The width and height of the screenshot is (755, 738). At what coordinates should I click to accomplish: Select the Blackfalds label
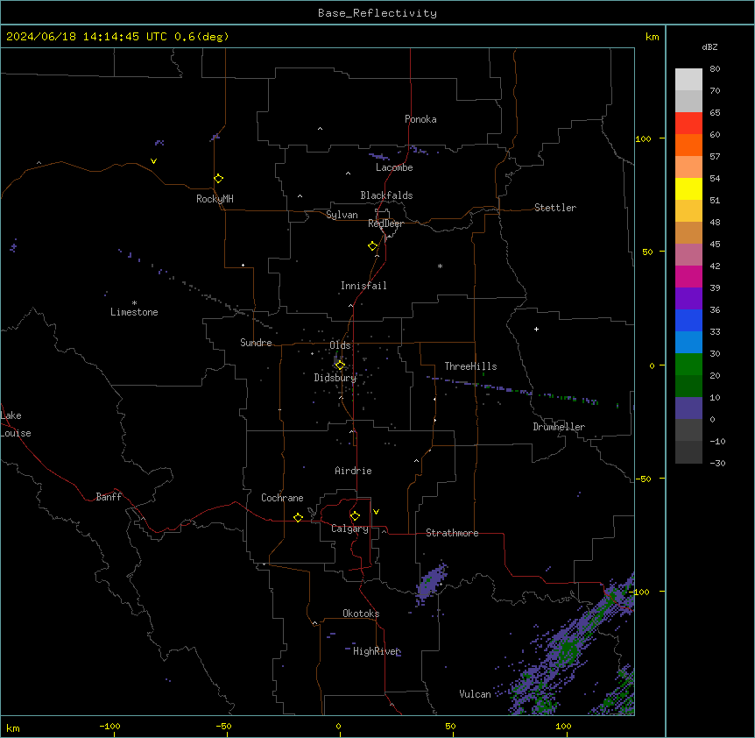[x=386, y=195]
